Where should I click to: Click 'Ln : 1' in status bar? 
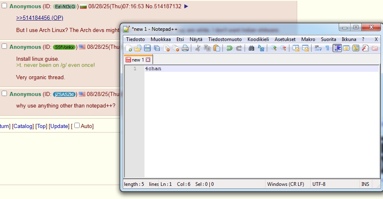[166, 184]
